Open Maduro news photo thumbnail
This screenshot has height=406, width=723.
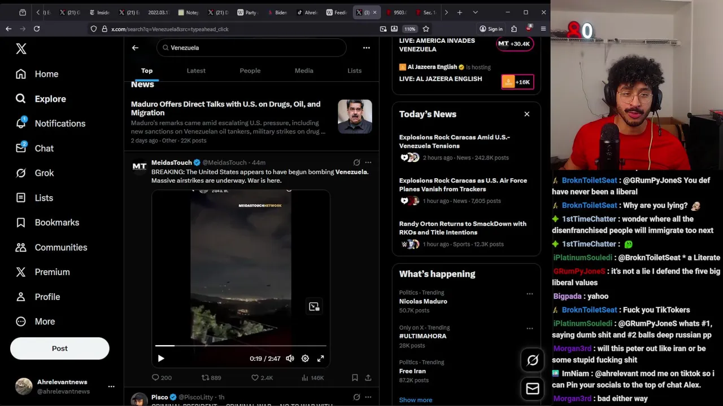point(355,117)
